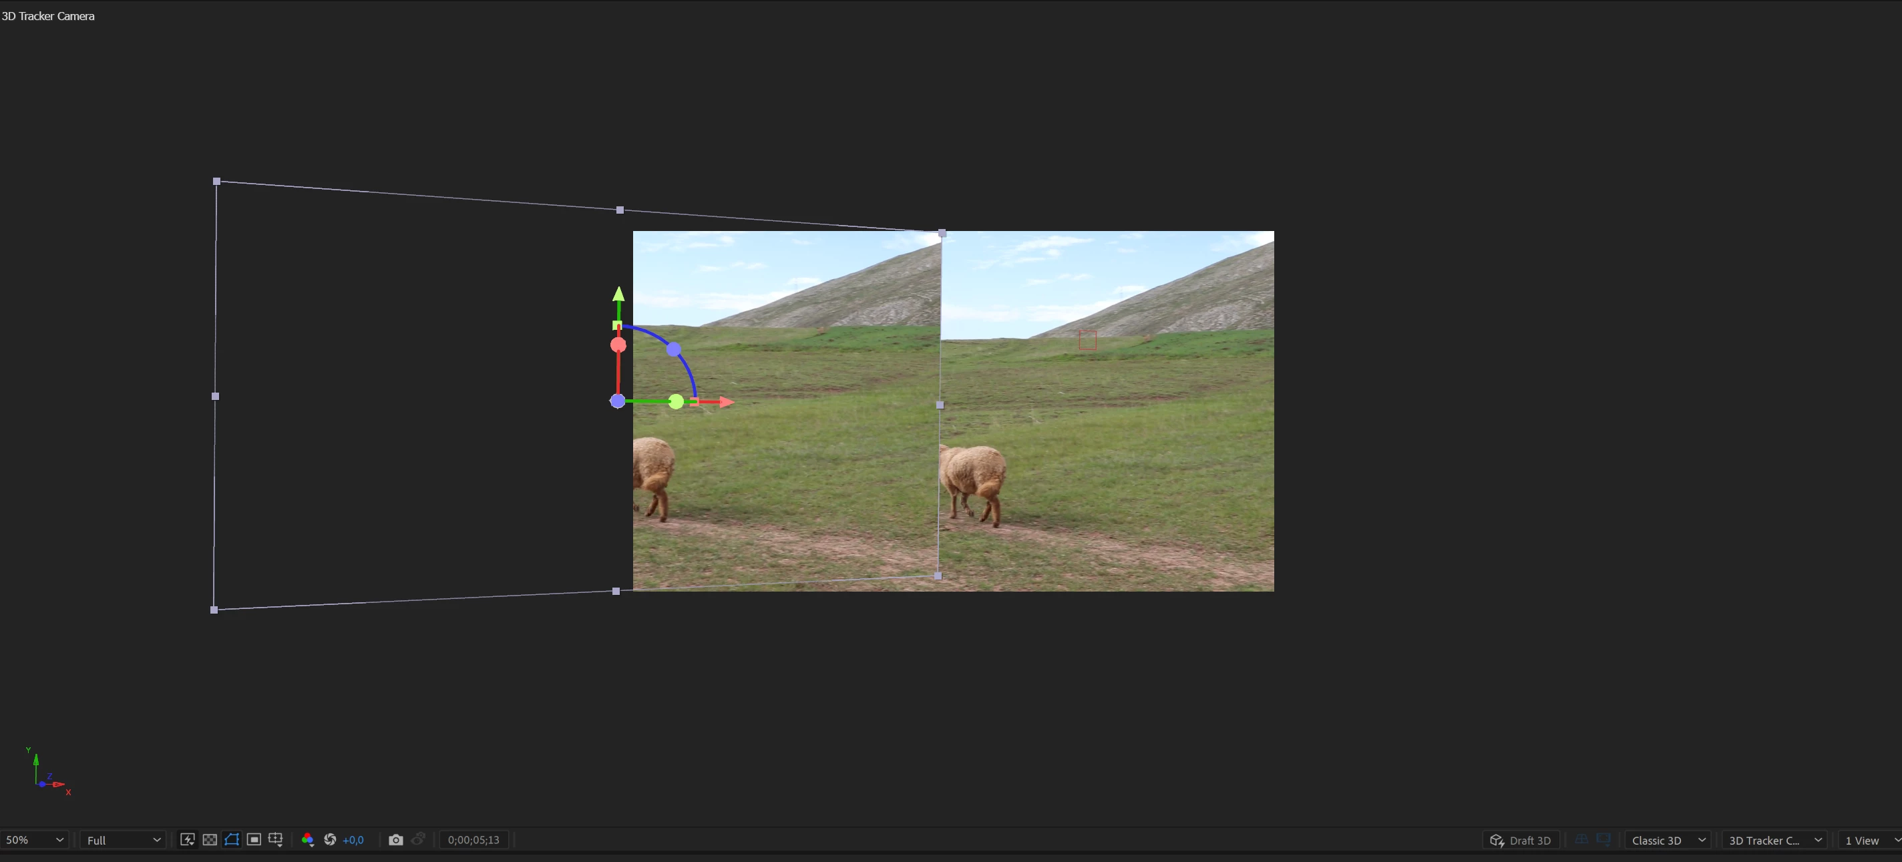The image size is (1902, 862).
Task: Click the 3D Tracker Camera view label
Action: (x=48, y=16)
